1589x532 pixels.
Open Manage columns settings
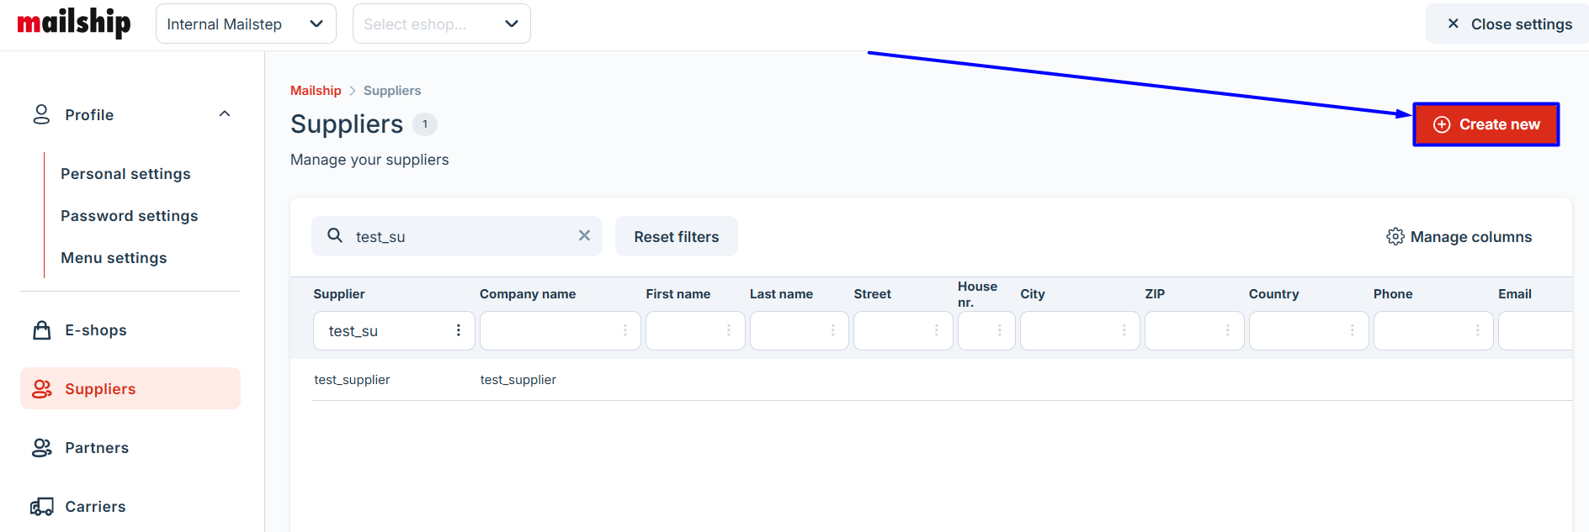click(x=1459, y=237)
